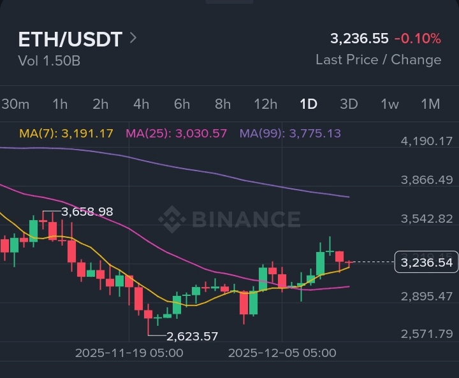The width and height of the screenshot is (459, 378).
Task: Click the 2025-12-05 05:00 date label
Action: point(282,353)
